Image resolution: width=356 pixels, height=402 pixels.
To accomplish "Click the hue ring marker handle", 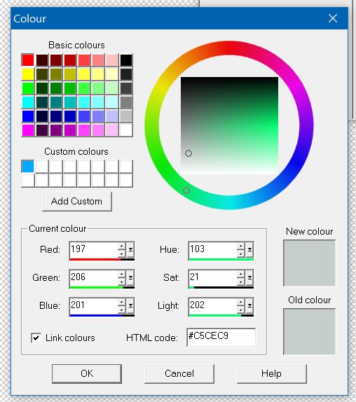I will coord(186,190).
